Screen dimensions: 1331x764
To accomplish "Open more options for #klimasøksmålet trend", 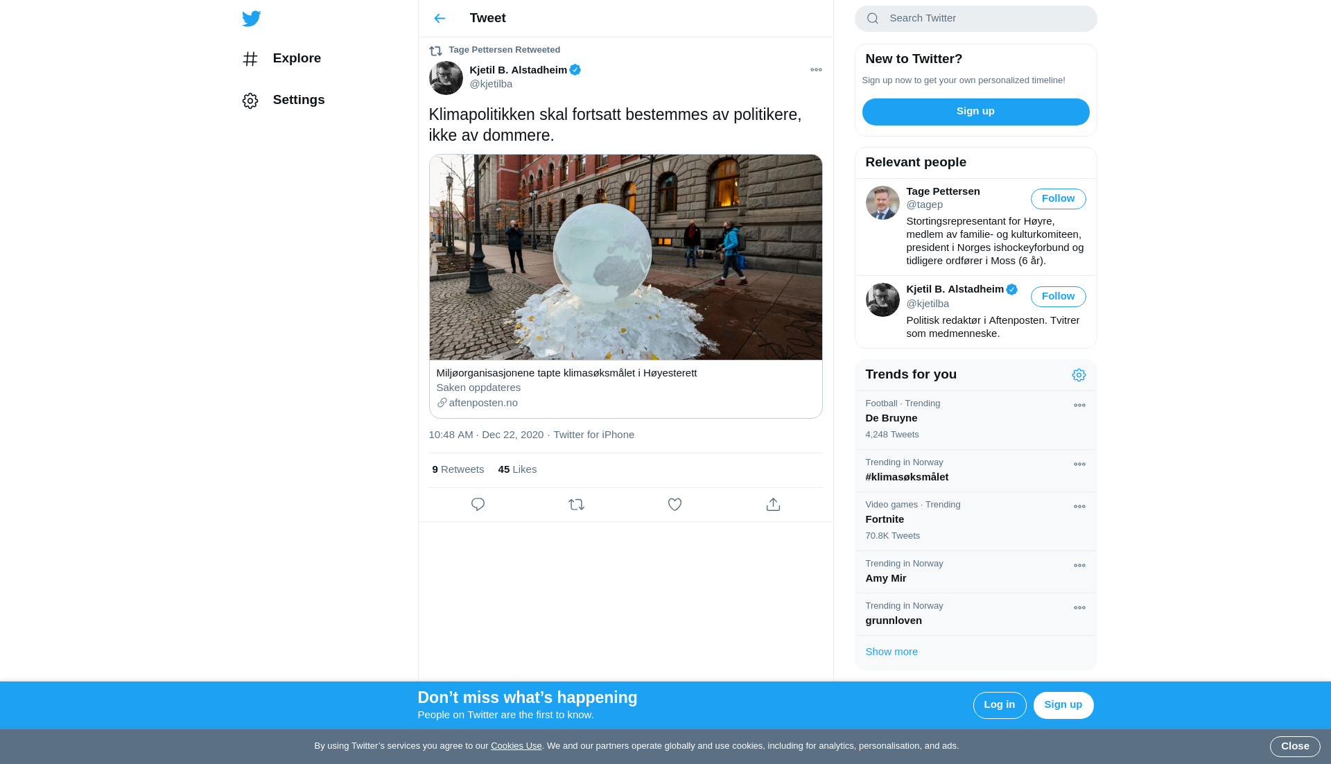I will [x=1079, y=465].
